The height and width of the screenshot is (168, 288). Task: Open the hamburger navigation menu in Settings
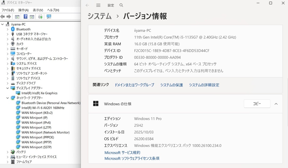point(98,5)
